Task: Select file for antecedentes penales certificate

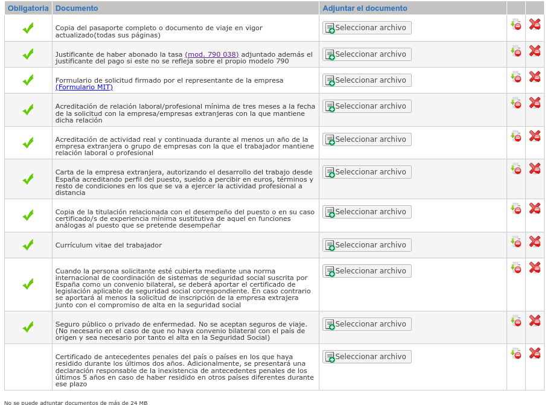Action: (x=367, y=357)
